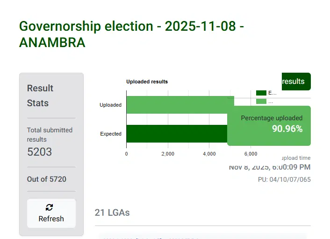Click the 4,000 axis tick label
The image size is (330, 239).
click(209, 154)
